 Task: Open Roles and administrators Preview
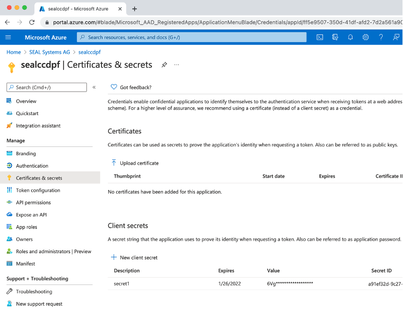click(x=54, y=252)
